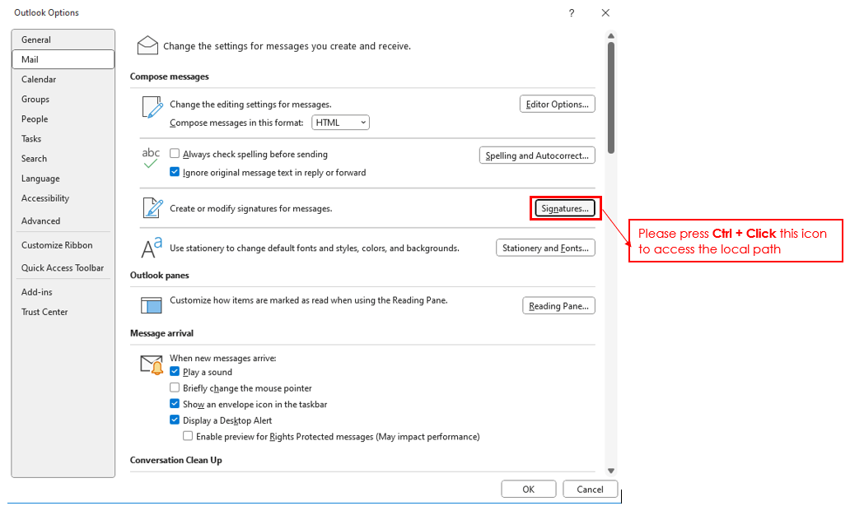
Task: Click 'Change the editing settings for messages' text
Action: point(250,104)
